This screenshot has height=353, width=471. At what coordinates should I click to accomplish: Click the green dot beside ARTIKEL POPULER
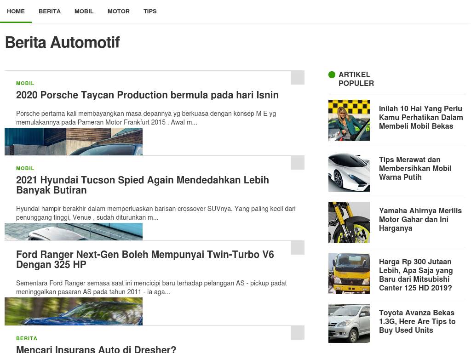332,74
